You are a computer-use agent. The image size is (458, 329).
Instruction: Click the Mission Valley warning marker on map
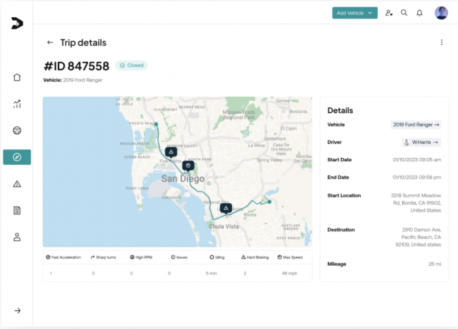171,152
